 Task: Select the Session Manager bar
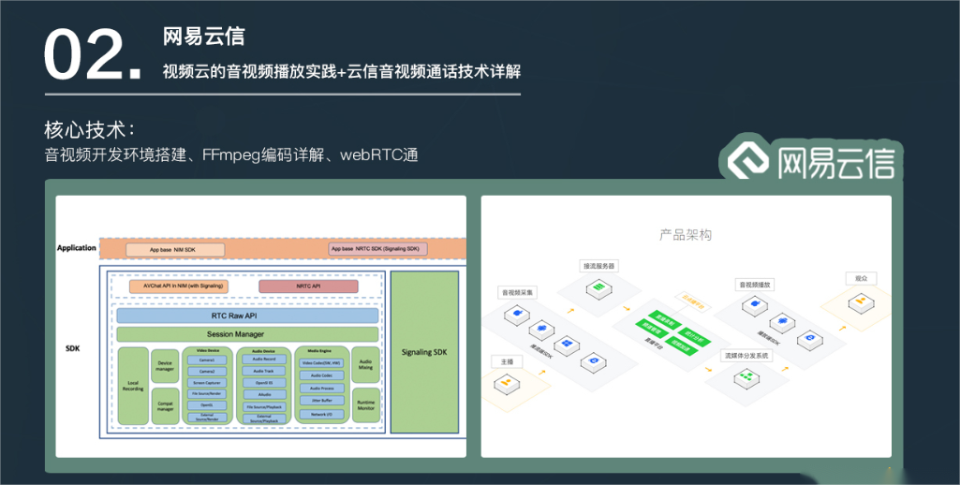coord(248,334)
